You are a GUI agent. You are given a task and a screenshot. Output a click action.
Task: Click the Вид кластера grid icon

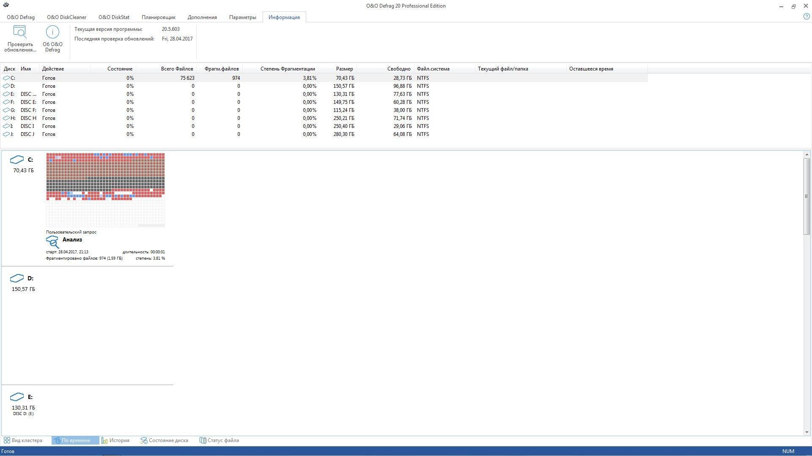pyautogui.click(x=7, y=440)
